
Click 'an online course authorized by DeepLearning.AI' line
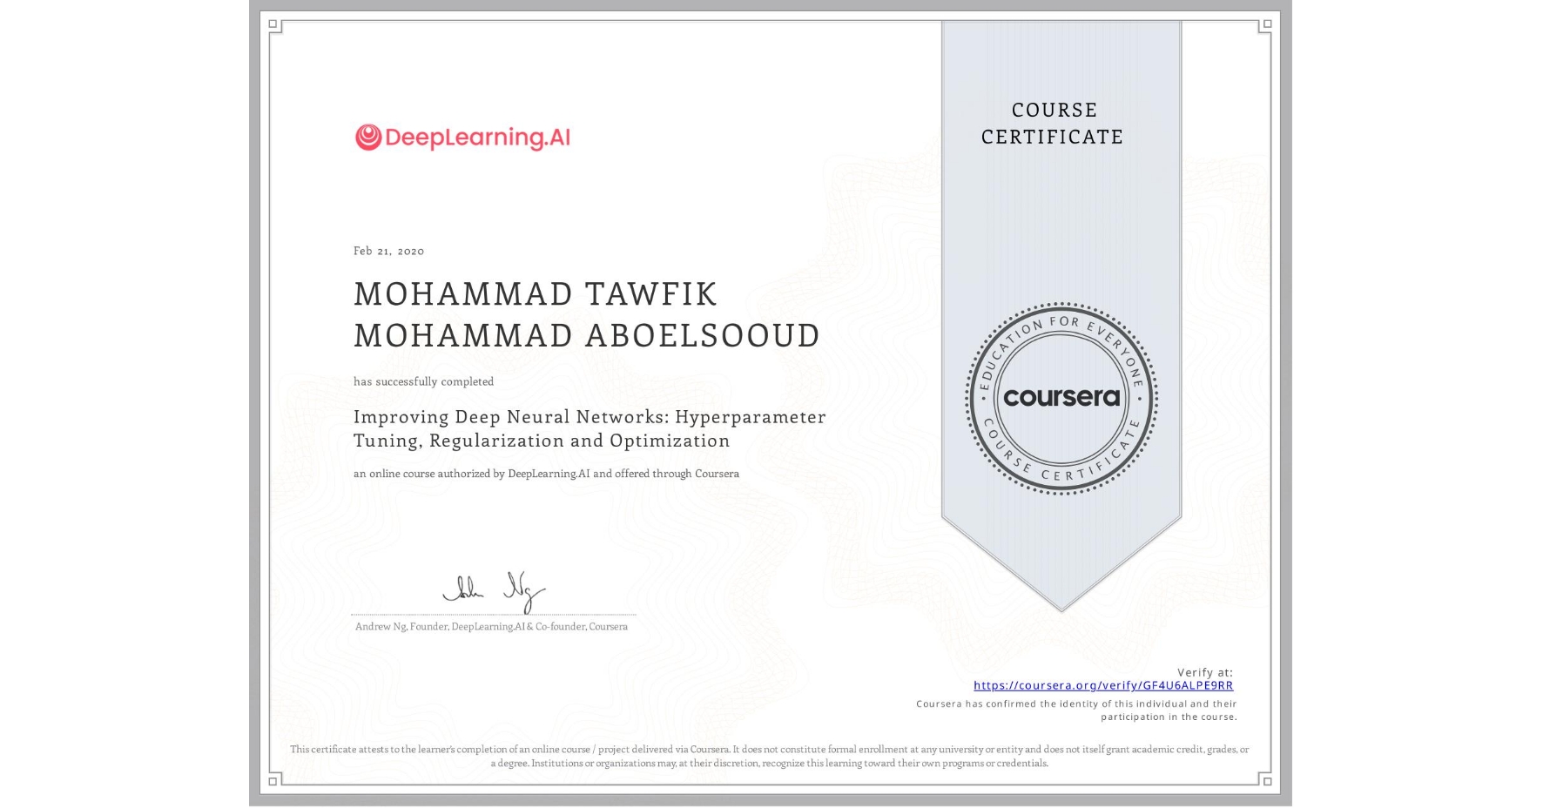tap(546, 474)
